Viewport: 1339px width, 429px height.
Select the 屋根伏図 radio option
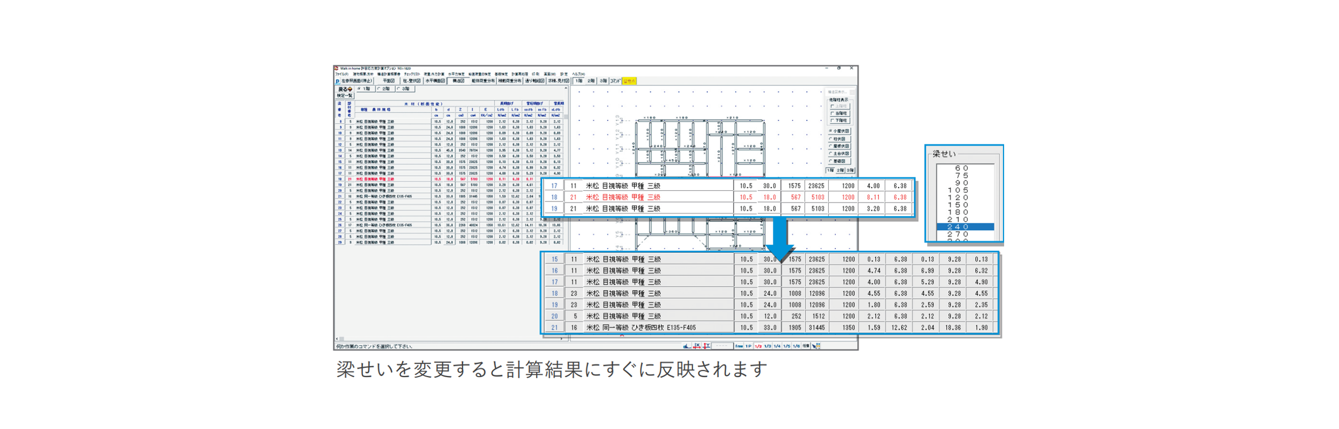click(839, 146)
